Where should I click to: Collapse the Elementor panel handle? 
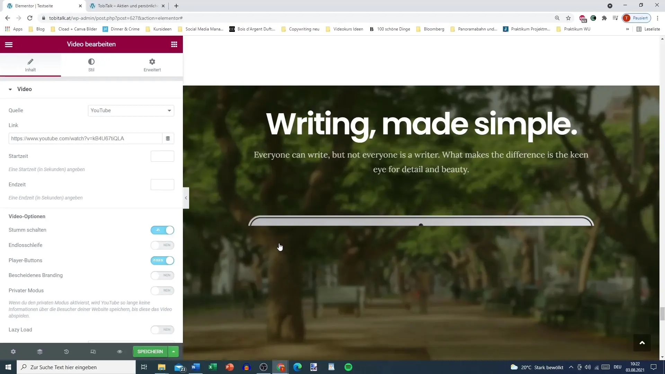[186, 198]
